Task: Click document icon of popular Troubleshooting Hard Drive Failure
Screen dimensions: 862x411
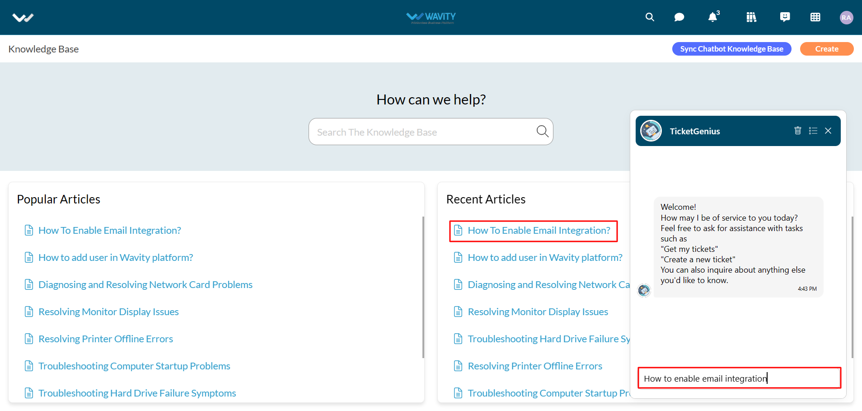Action: (29, 393)
